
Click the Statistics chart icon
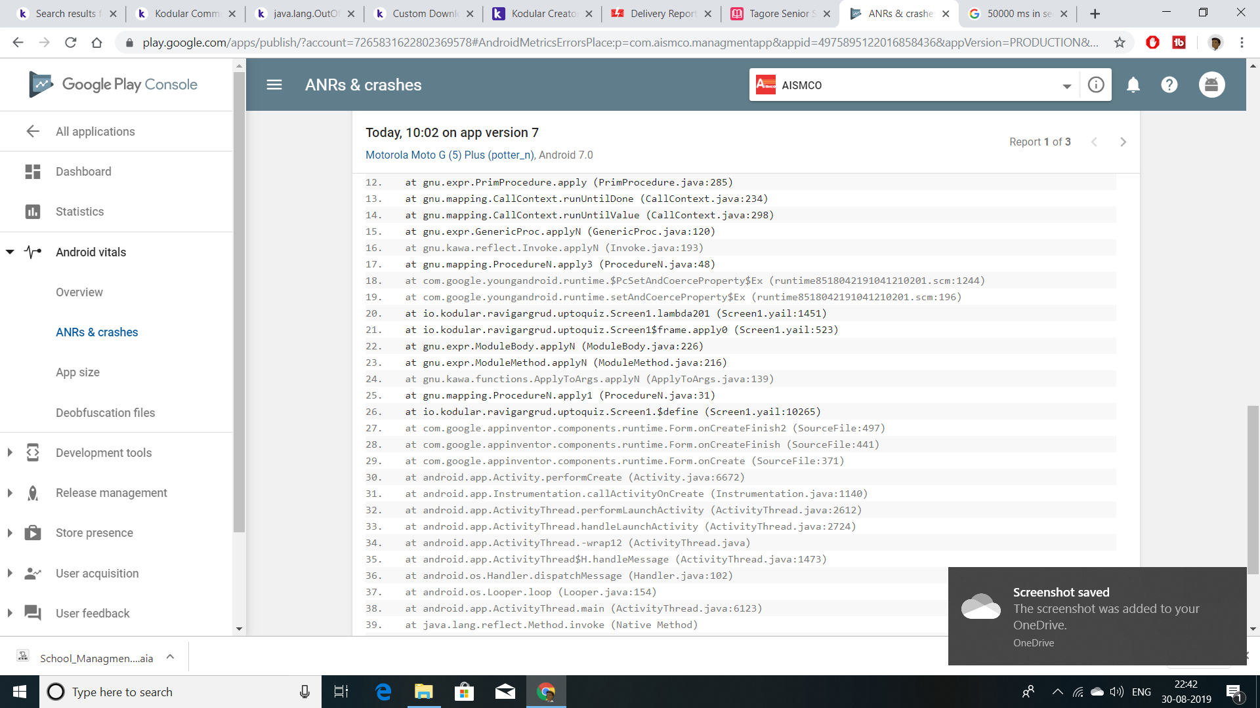pyautogui.click(x=33, y=212)
